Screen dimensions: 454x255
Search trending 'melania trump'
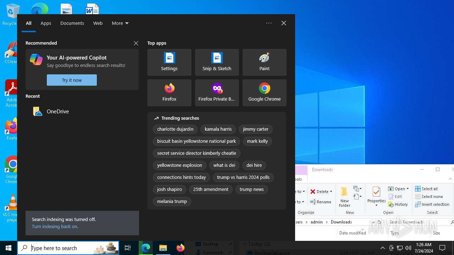pyautogui.click(x=172, y=202)
